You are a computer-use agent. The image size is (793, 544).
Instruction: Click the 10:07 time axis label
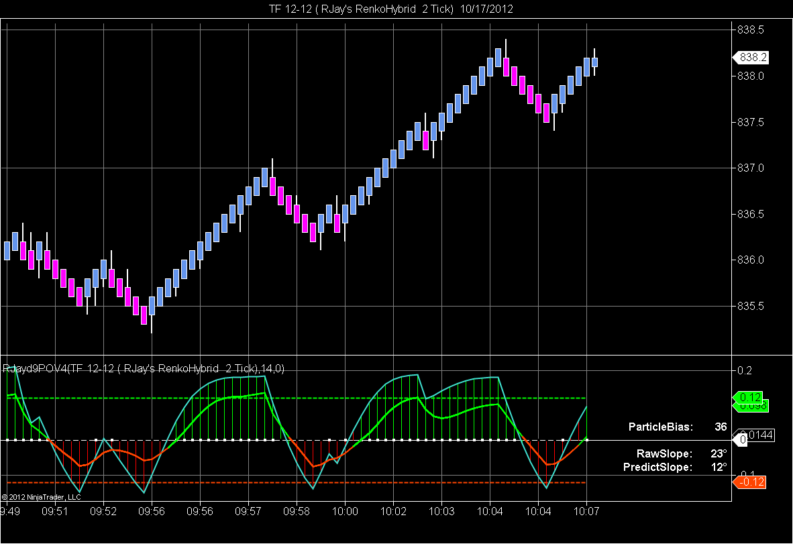click(x=586, y=511)
